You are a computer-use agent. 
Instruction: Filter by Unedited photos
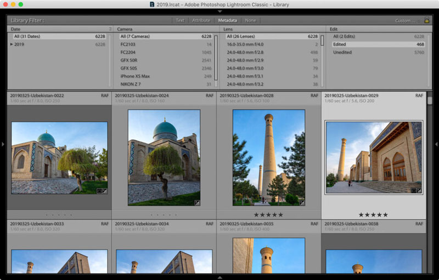343,53
